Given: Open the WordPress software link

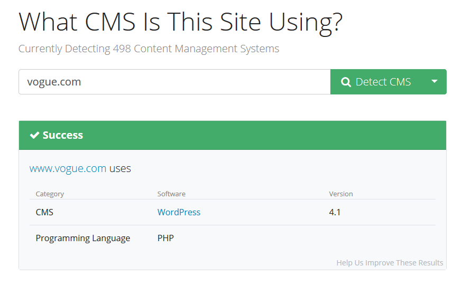Looking at the screenshot, I should tap(179, 212).
